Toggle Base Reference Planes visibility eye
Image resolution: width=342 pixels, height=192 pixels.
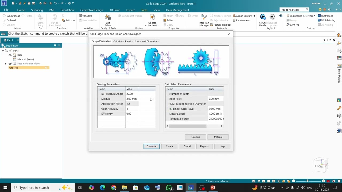tap(10, 63)
